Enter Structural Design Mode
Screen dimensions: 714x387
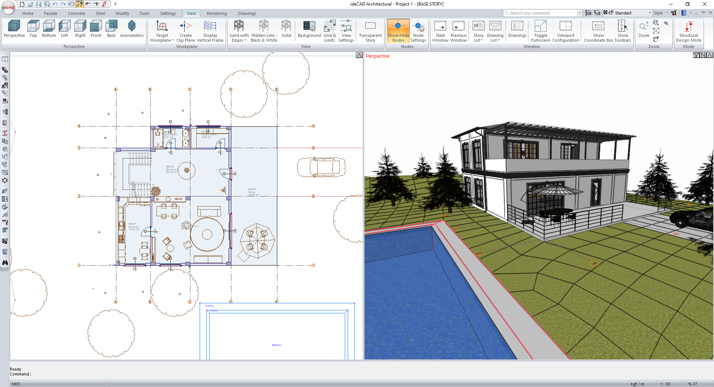[x=689, y=31]
